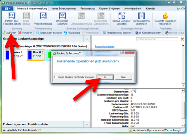
Task: Click Ausgewählte Partition formatieren status text
Action: click(22, 130)
